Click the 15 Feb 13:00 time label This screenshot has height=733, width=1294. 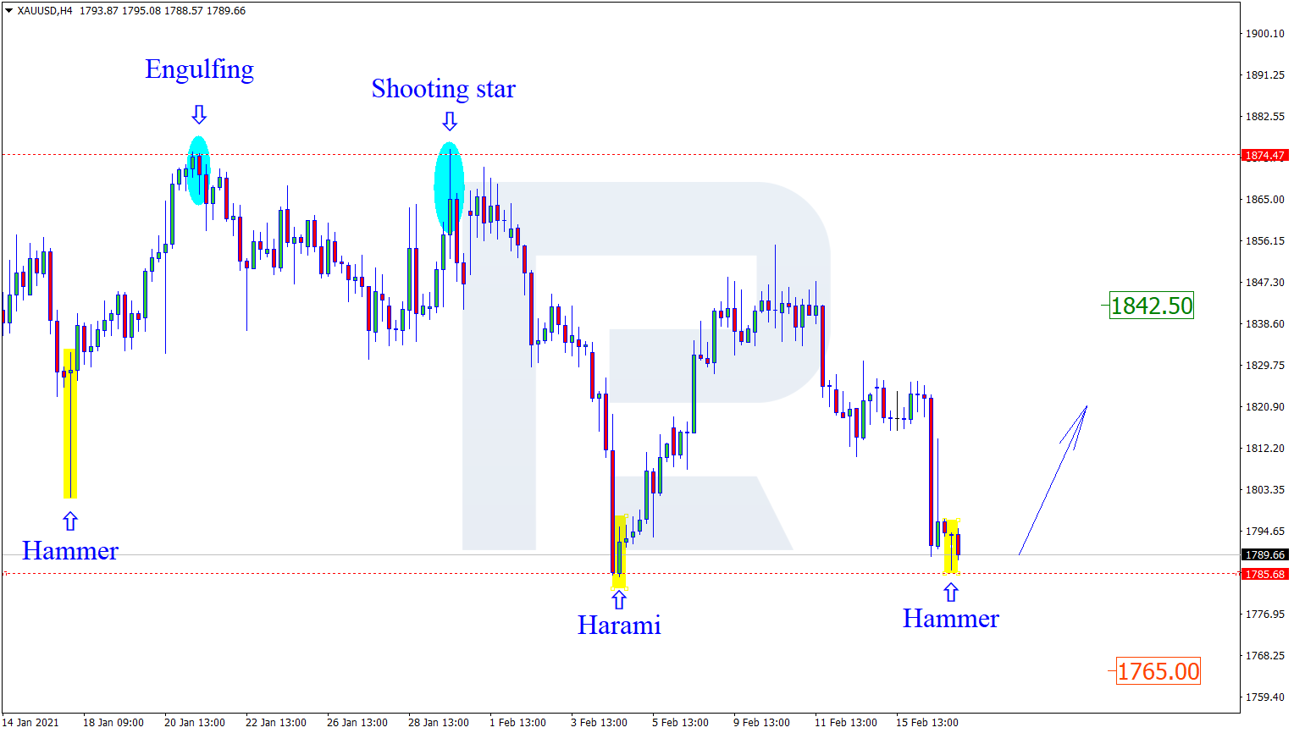point(927,723)
